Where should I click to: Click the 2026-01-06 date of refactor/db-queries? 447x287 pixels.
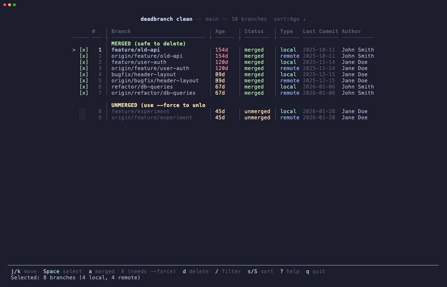pos(319,87)
